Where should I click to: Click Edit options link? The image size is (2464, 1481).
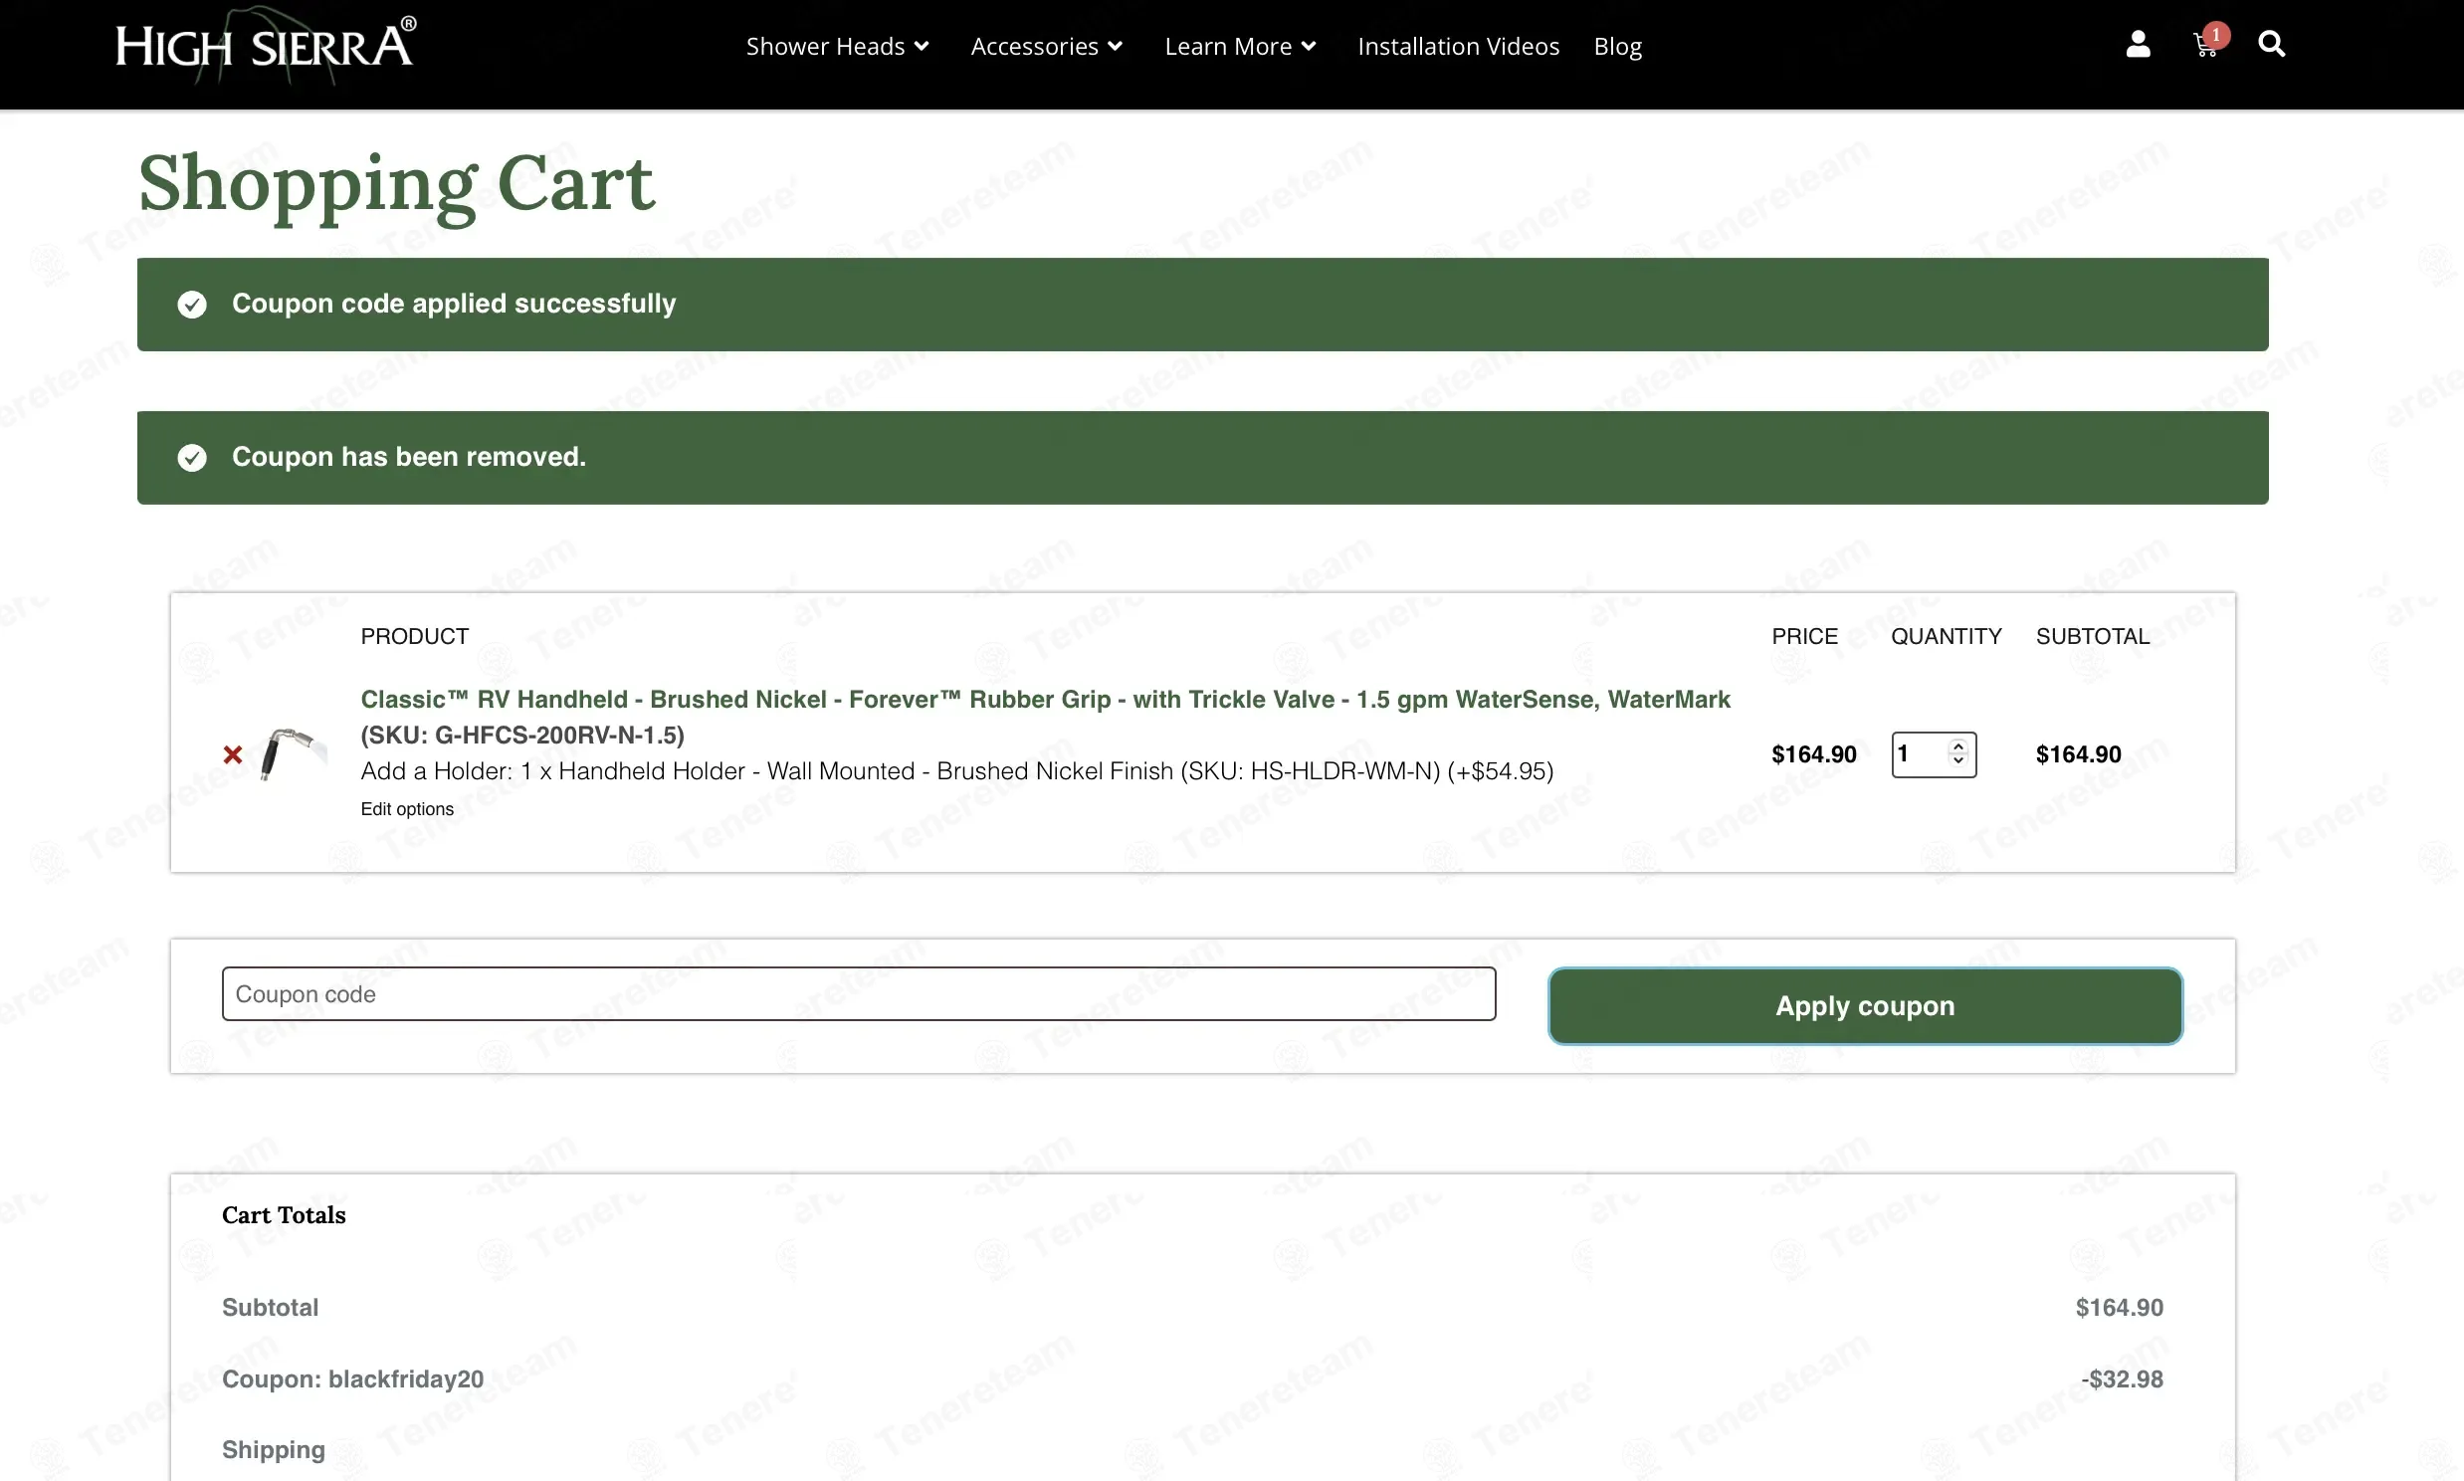pos(407,809)
